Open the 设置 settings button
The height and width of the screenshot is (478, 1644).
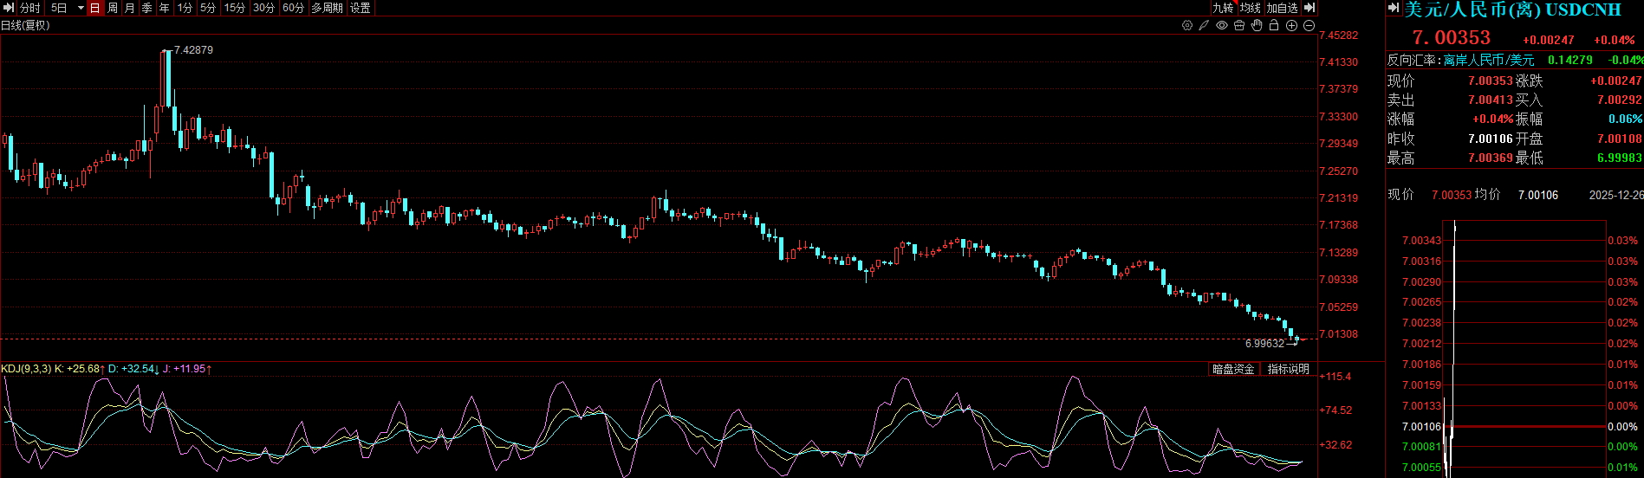point(361,8)
